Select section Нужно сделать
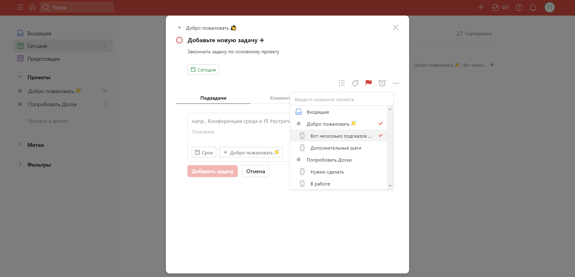Screen dimensions: 575x277 click(339, 172)
